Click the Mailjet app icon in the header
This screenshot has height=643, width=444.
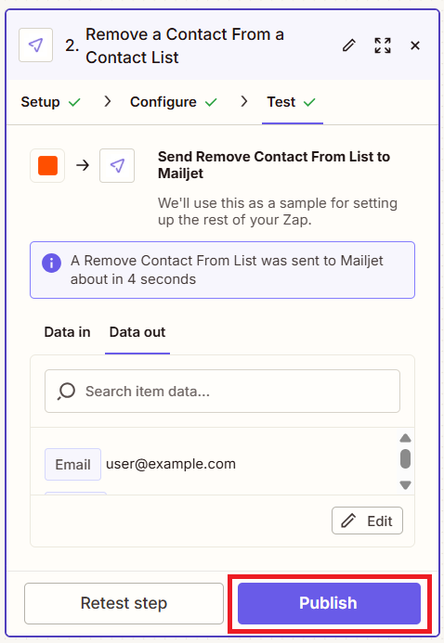tap(35, 45)
